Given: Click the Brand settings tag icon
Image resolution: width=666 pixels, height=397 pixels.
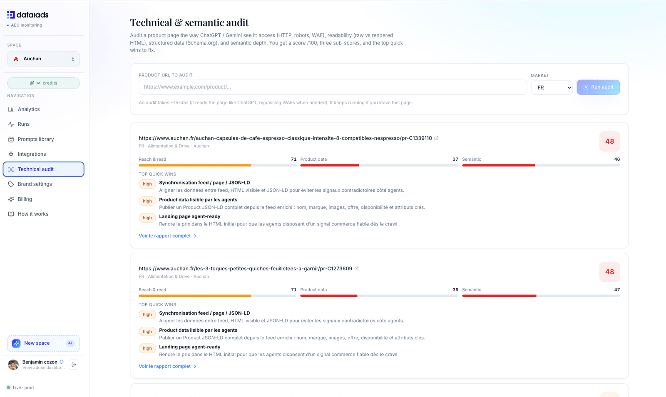Looking at the screenshot, I should click(11, 184).
